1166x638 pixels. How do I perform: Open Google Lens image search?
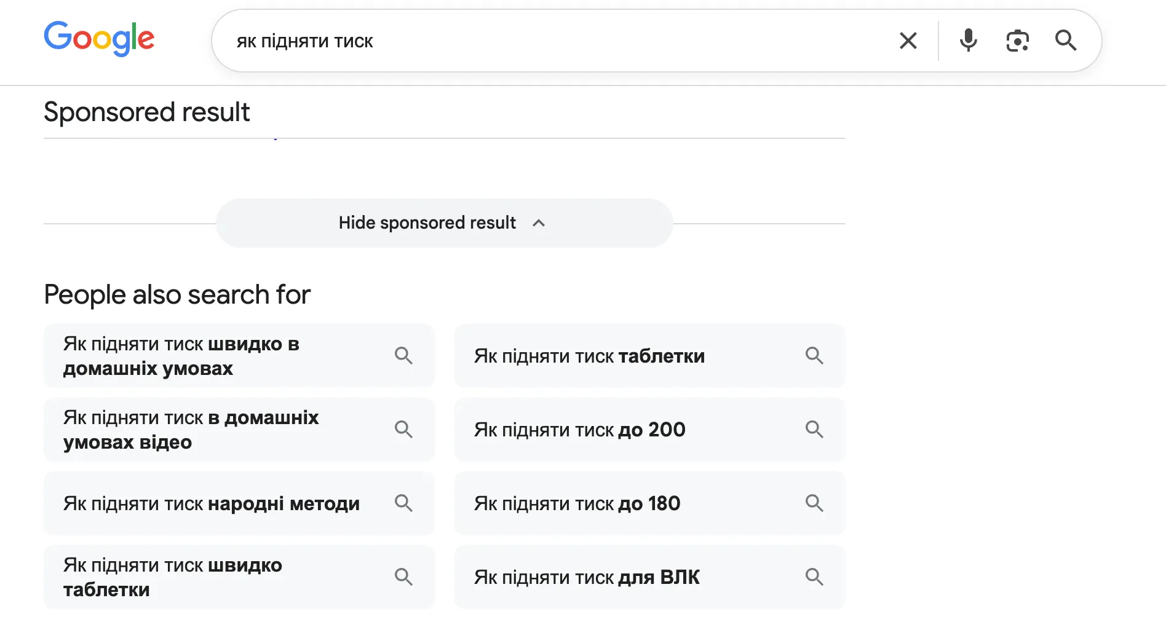coord(1017,41)
